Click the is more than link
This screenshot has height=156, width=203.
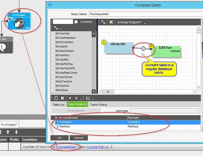coord(96,147)
